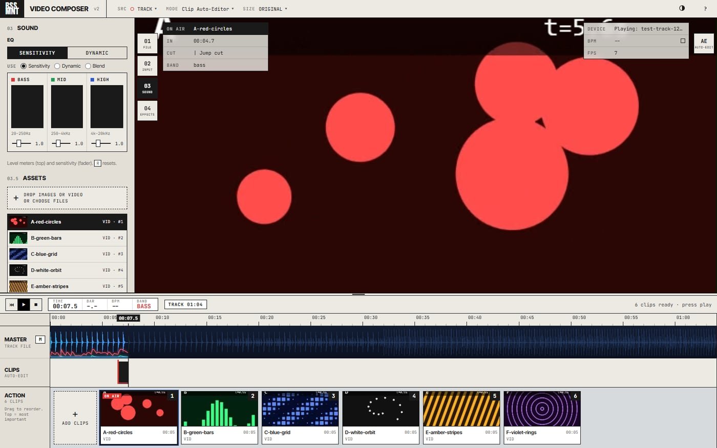Click the drop images or choose files area

coord(67,198)
